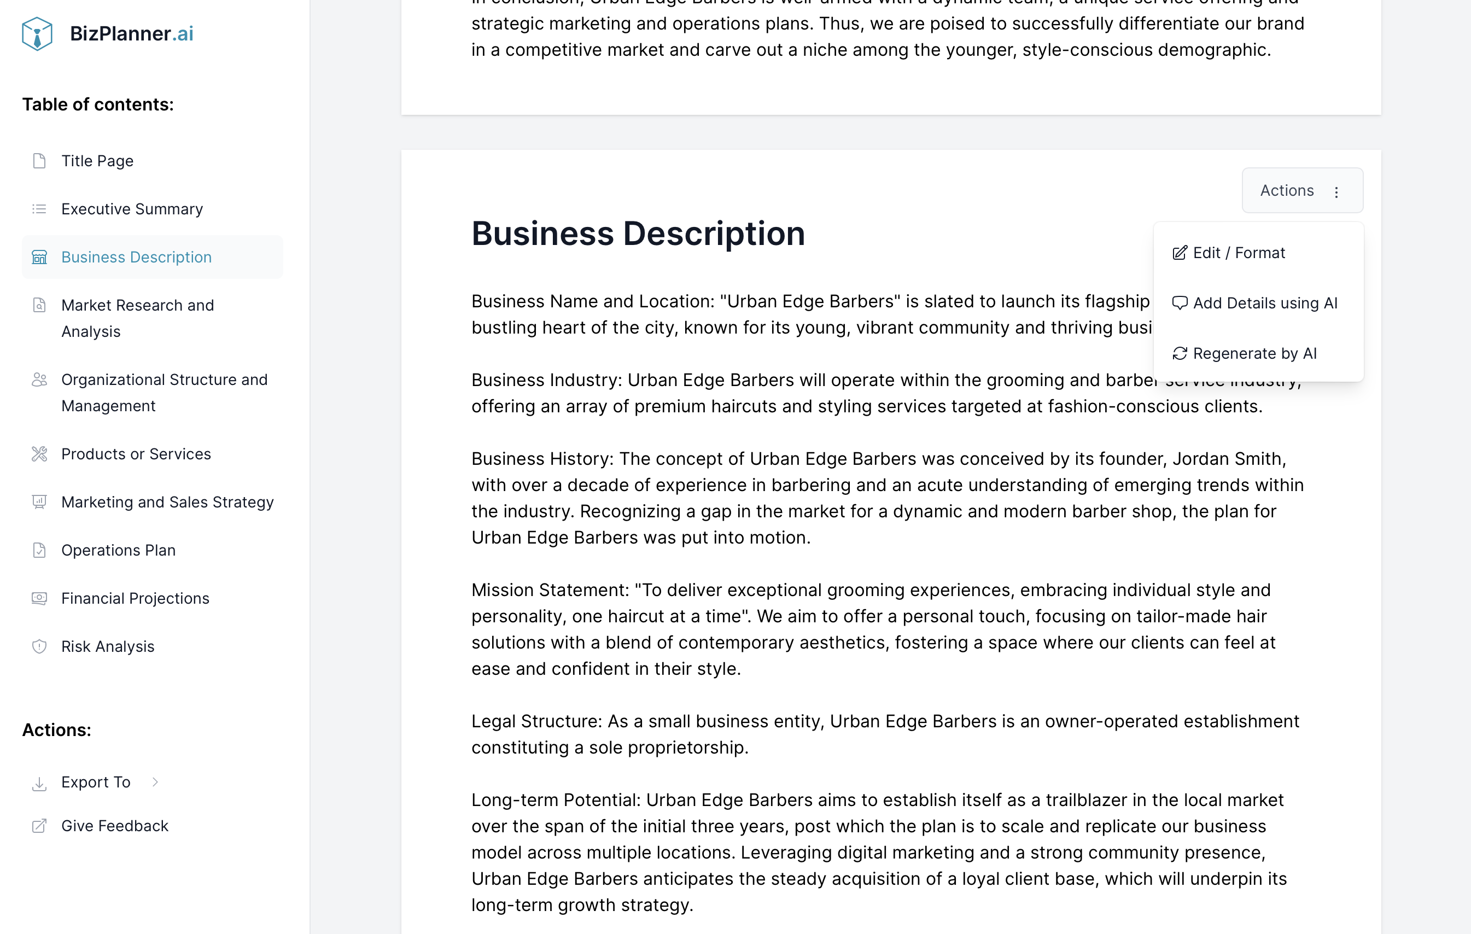This screenshot has width=1471, height=934.
Task: Click the Executive Summary list icon
Action: pyautogui.click(x=40, y=208)
